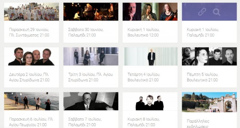Screen dimensions: 240x128
Task: Select the Τρίτη 3 Ιουλίου event
Action: pos(90,77)
